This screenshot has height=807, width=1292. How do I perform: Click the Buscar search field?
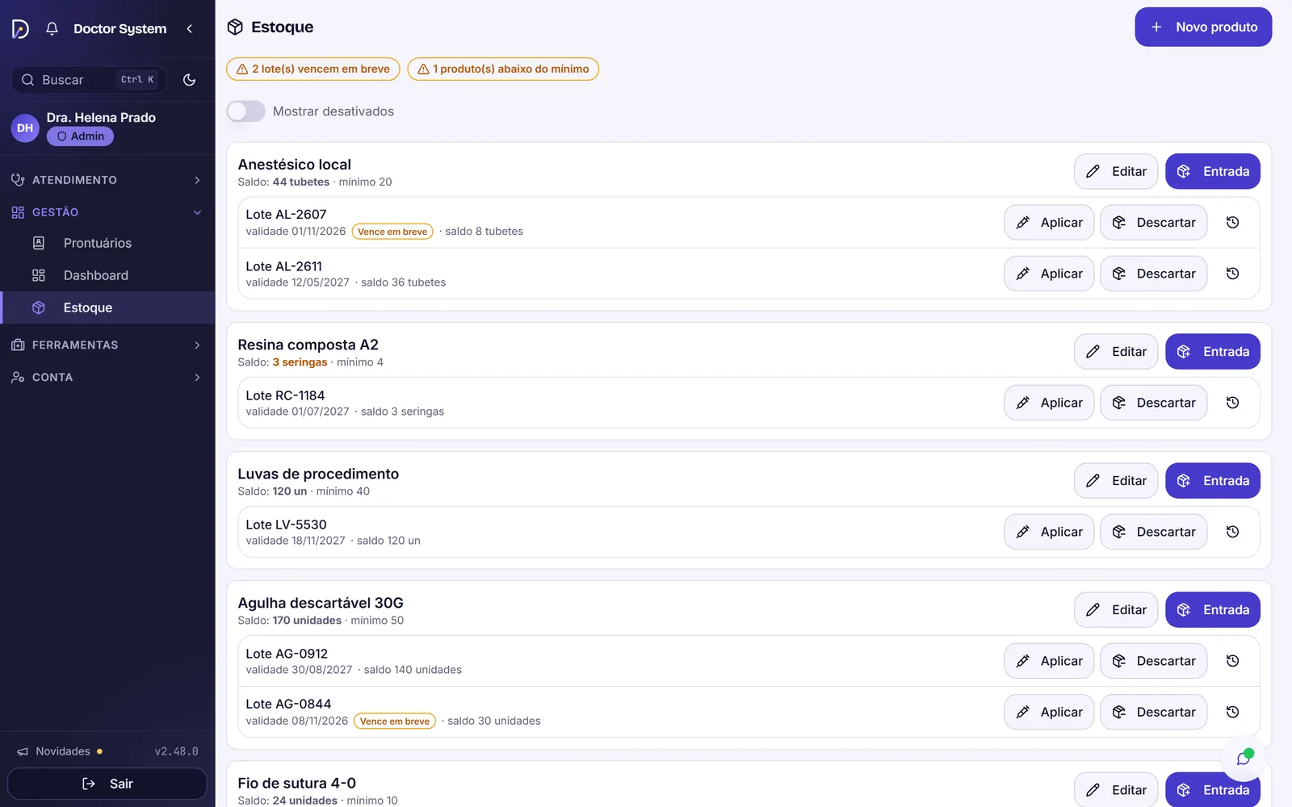pos(89,80)
